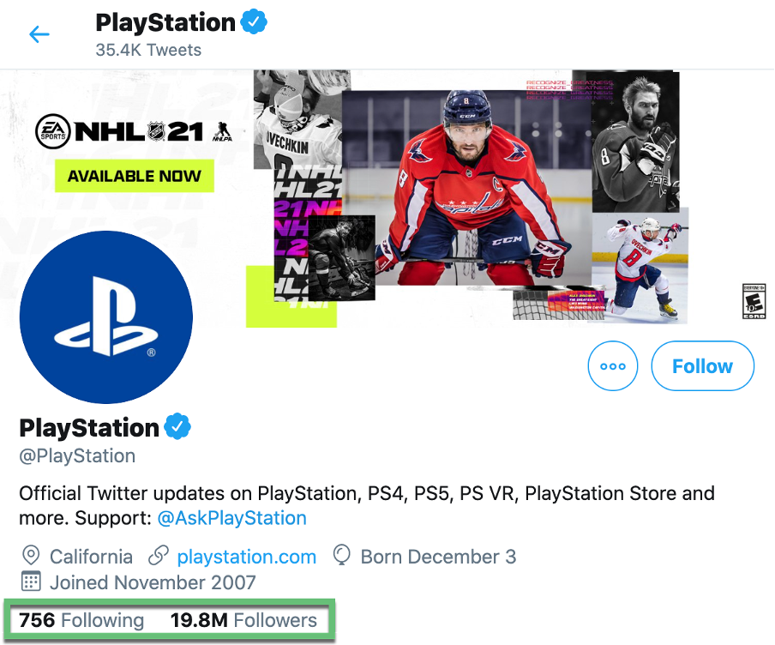Click the back arrow to return
Viewport: 775px width, 645px height.
point(40,34)
